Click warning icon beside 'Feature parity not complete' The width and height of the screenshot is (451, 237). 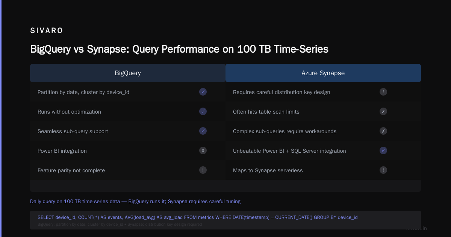[x=203, y=170]
